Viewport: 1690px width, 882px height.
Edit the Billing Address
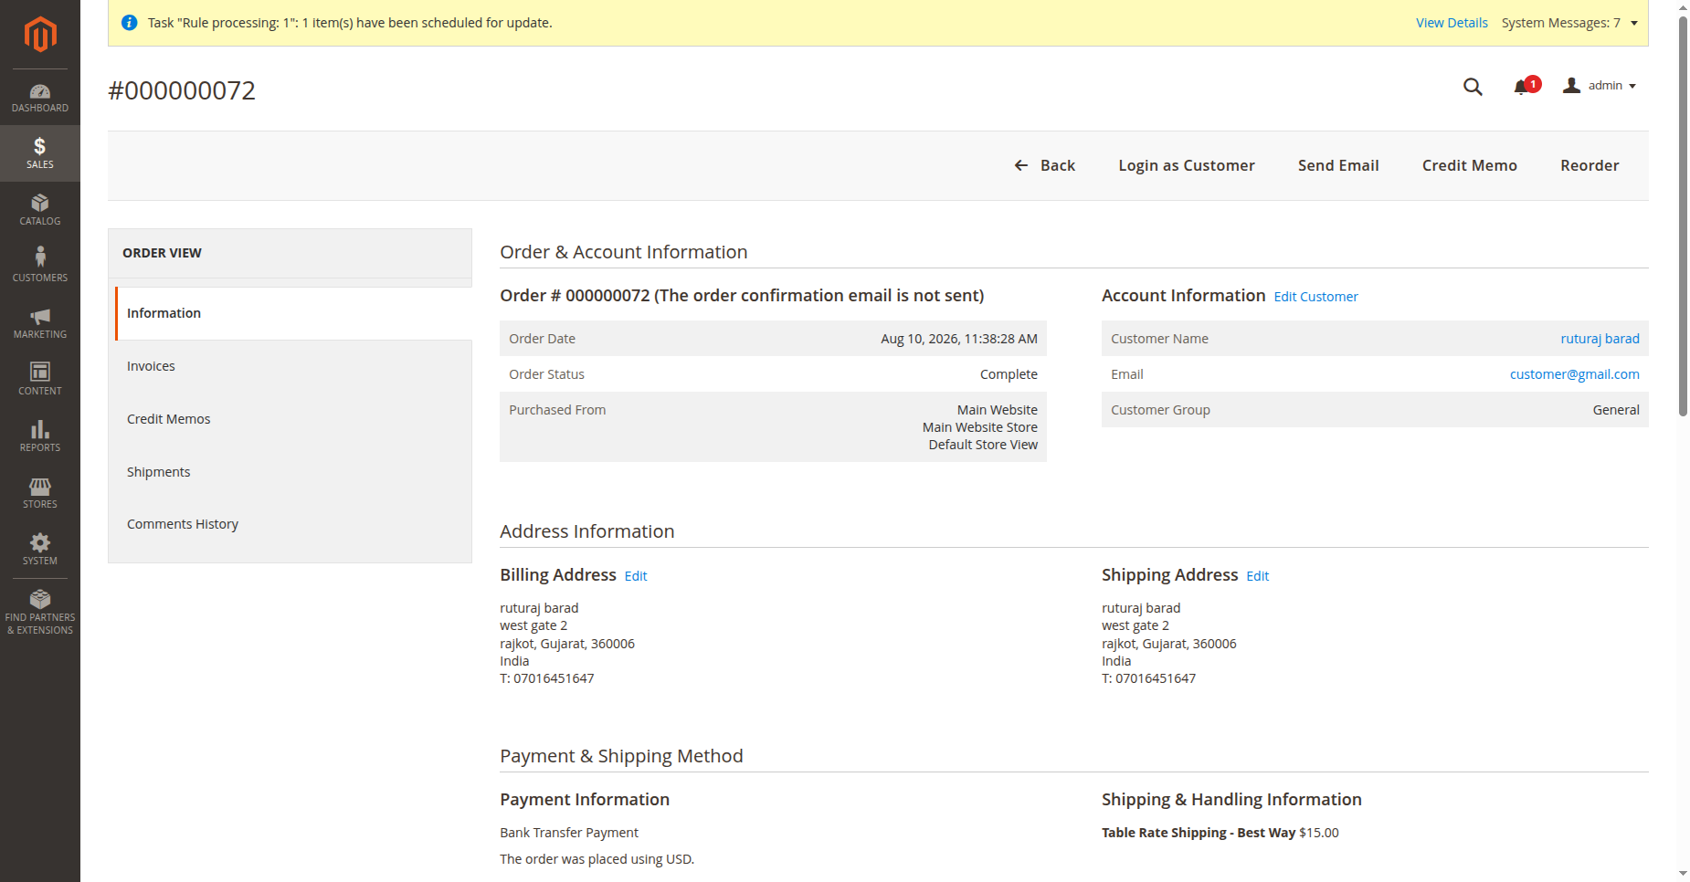[x=636, y=576]
